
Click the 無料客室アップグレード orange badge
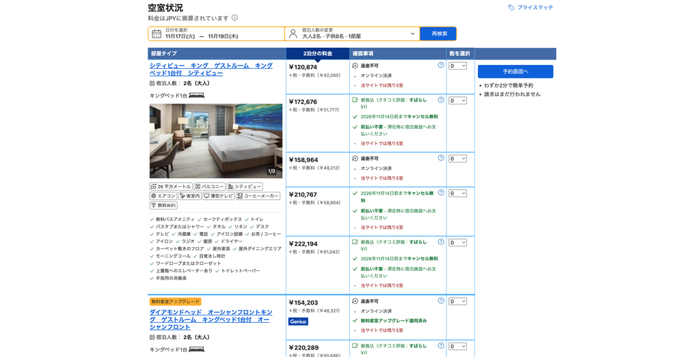(x=176, y=302)
